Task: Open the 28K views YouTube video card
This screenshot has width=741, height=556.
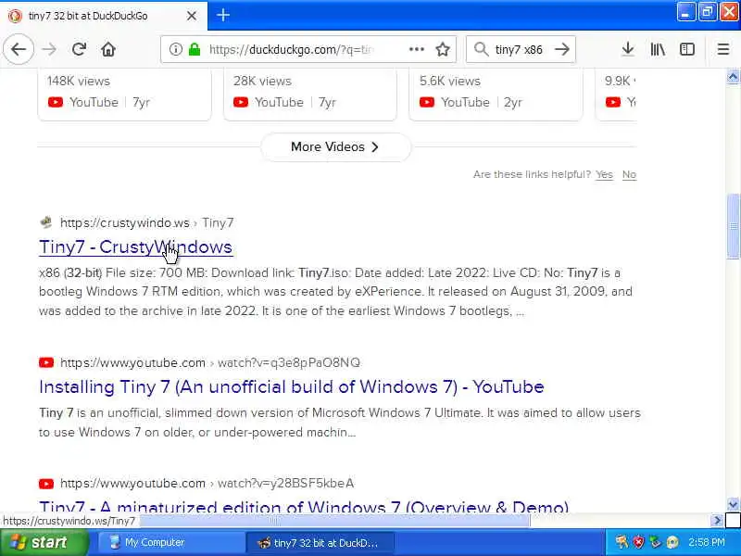Action: [x=310, y=95]
